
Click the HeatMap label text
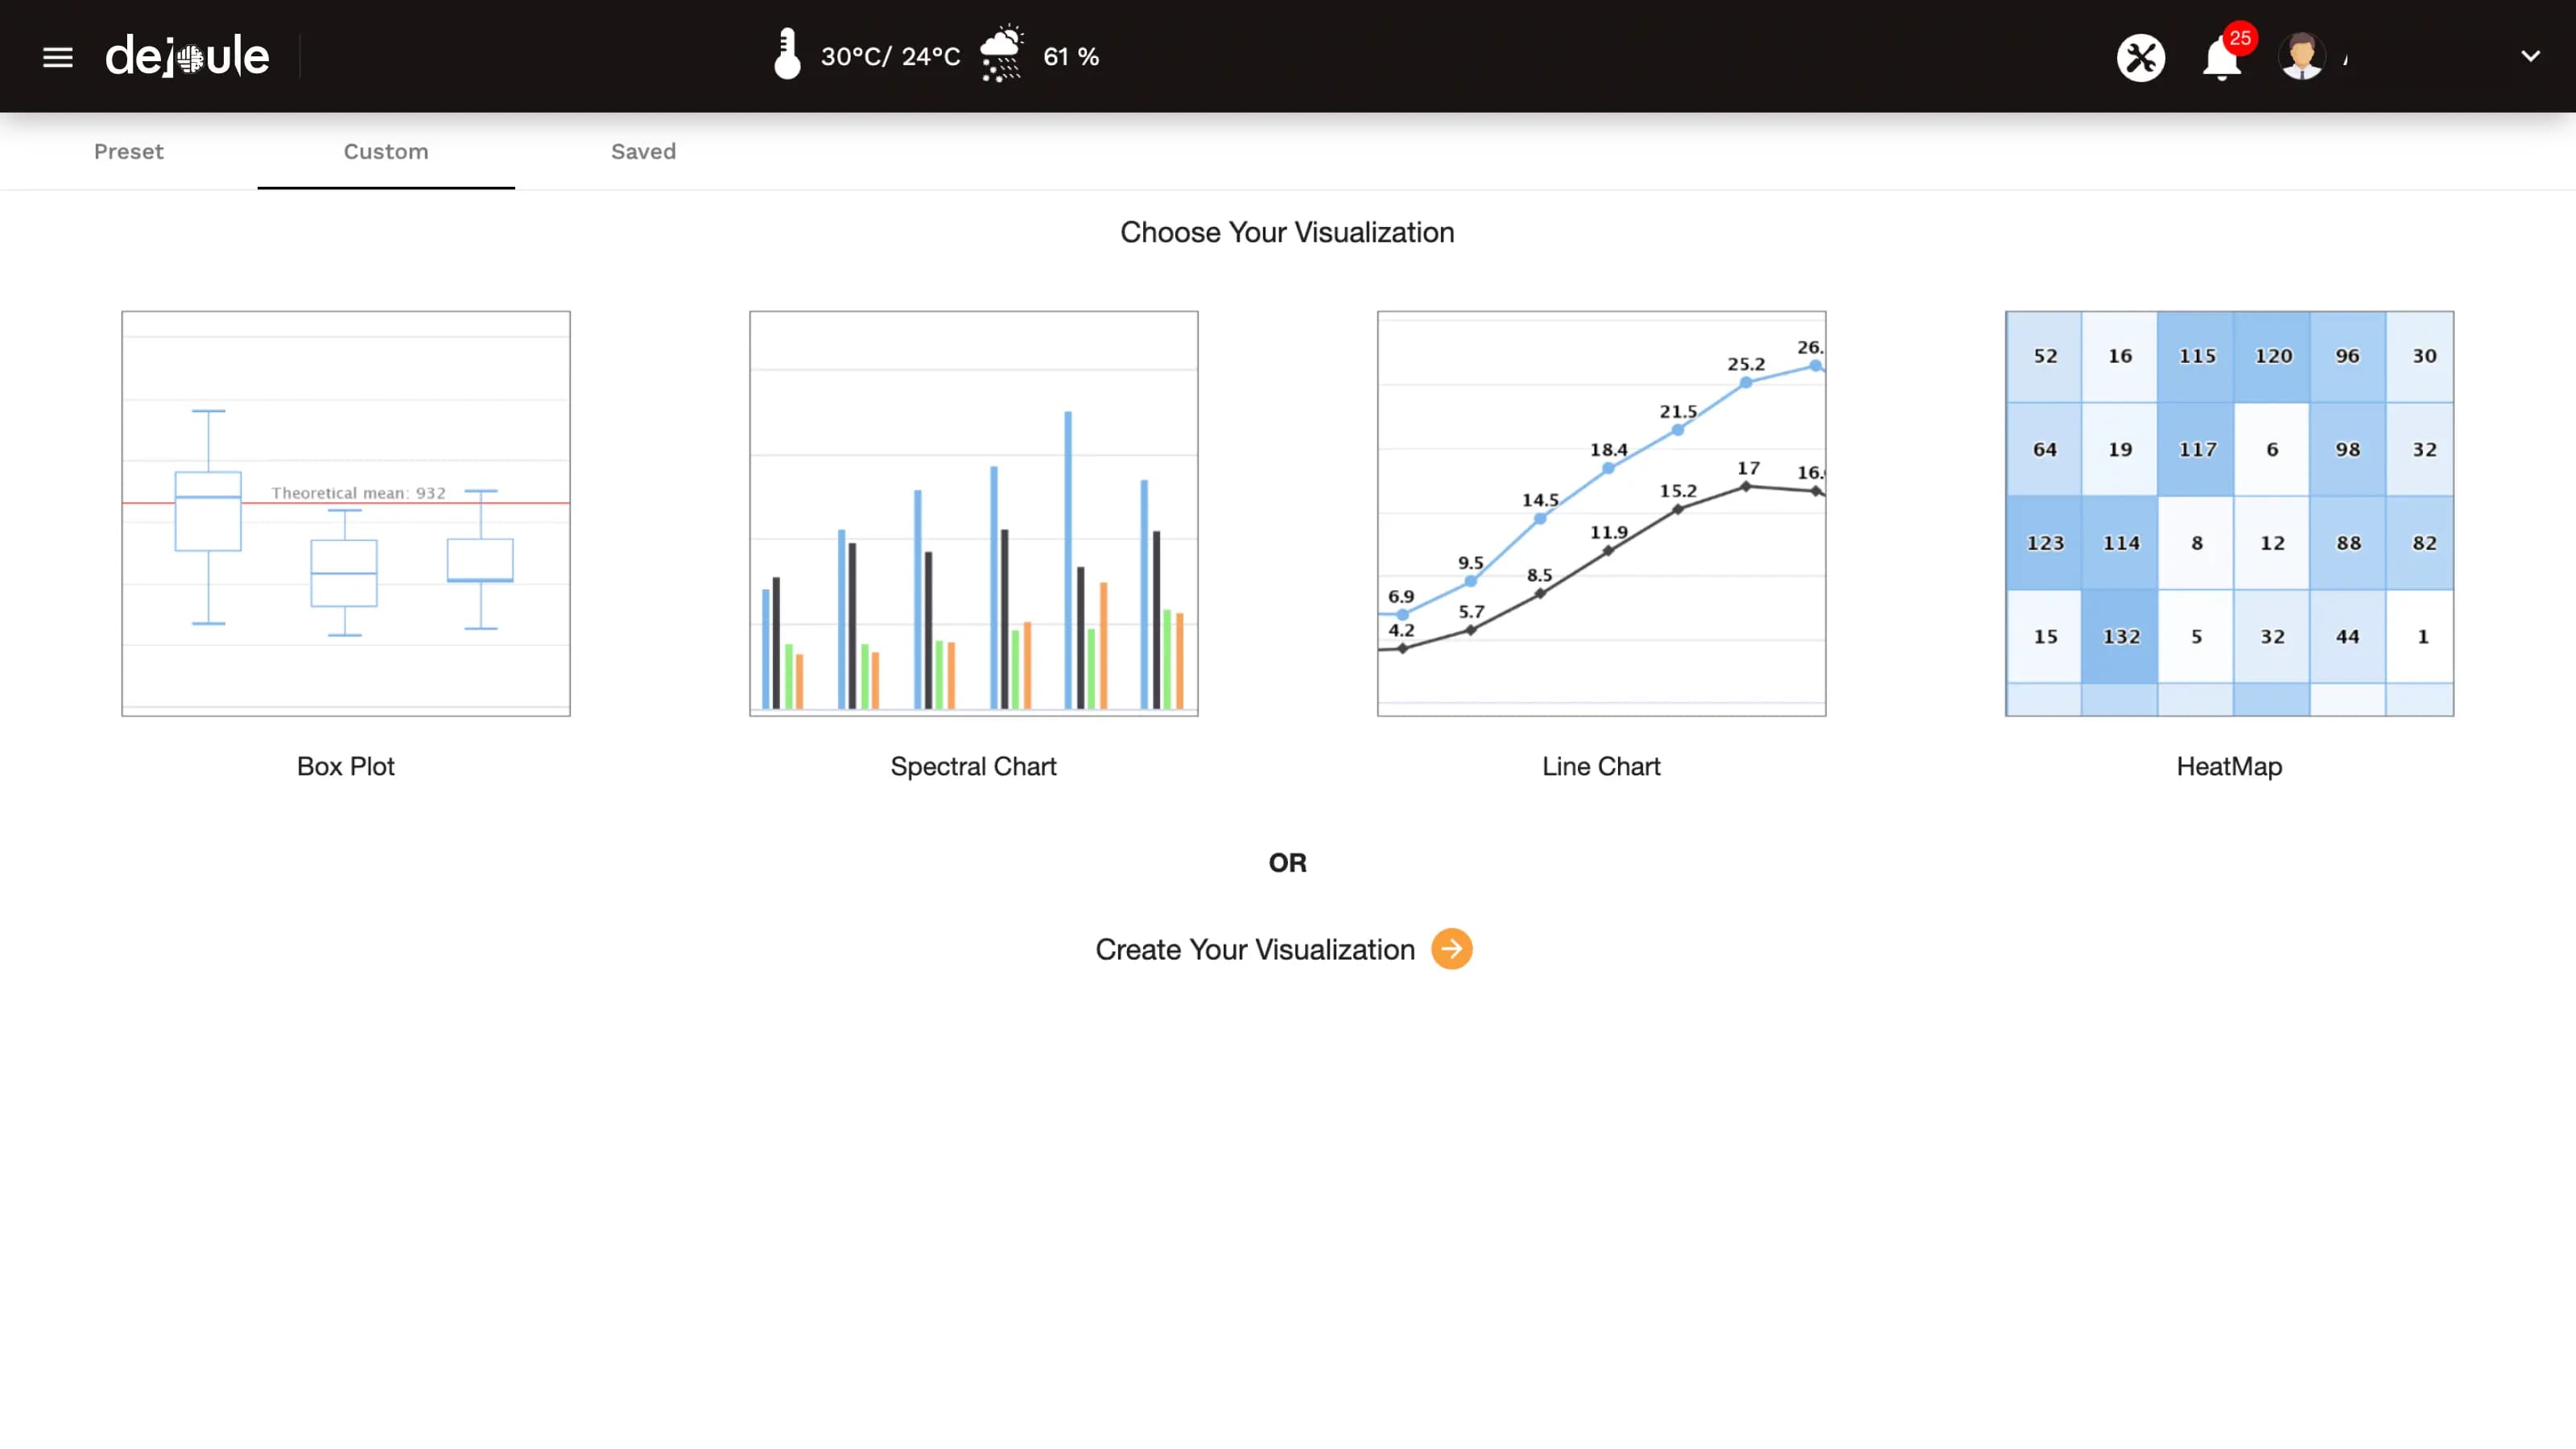tap(2229, 766)
